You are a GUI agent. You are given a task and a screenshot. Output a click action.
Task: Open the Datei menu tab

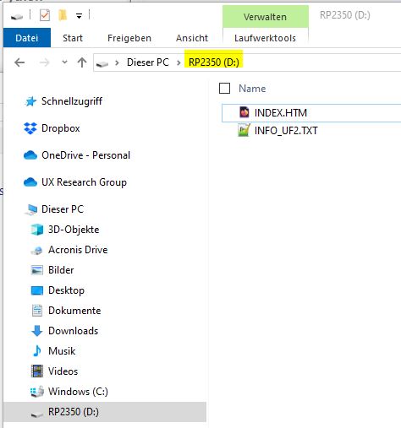(27, 38)
